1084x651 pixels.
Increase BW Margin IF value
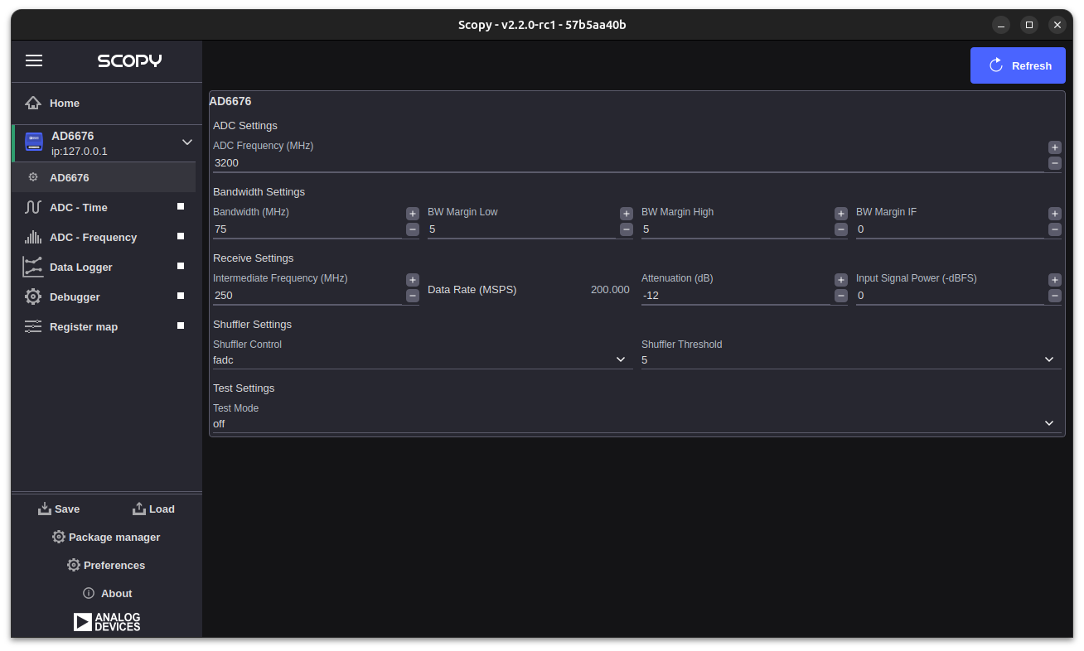click(x=1055, y=214)
